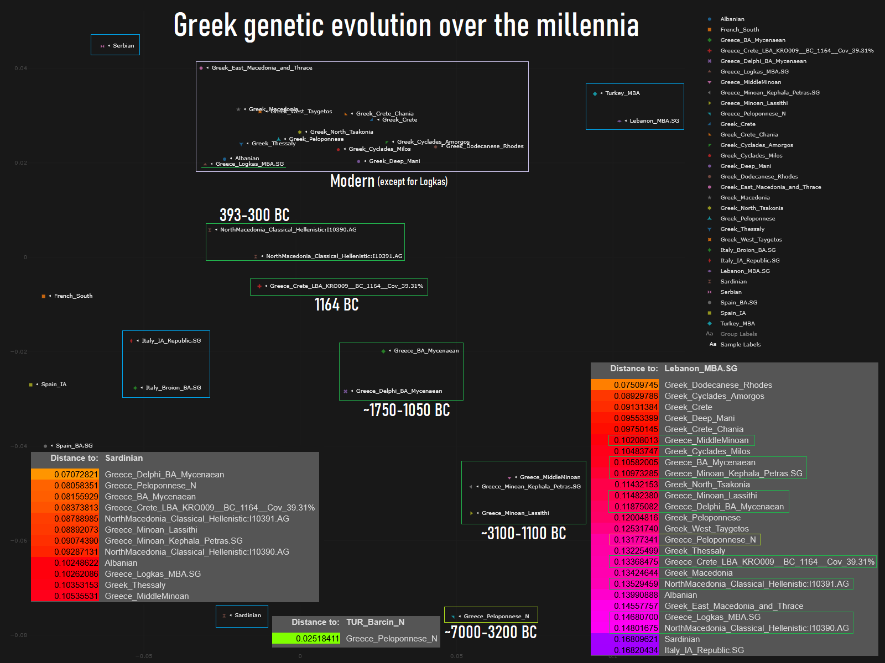Click the Greece_Minoan_Lassithi point in the plot
The width and height of the screenshot is (885, 663).
pyautogui.click(x=471, y=513)
